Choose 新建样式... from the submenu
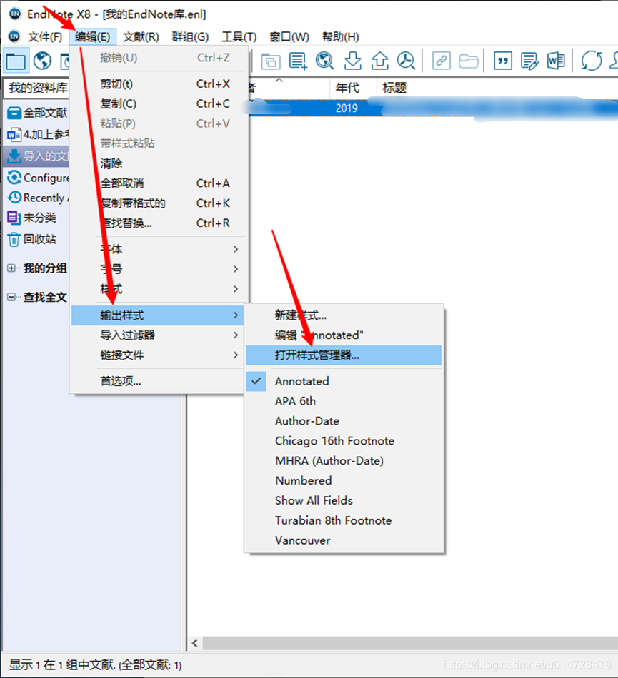Viewport: 618px width, 678px height. pyautogui.click(x=344, y=315)
